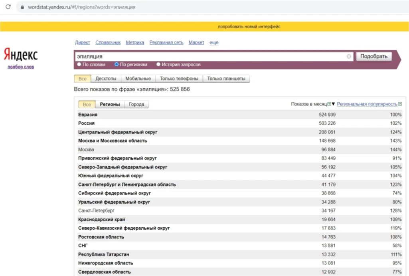This screenshot has width=409, height=276.
Task: Click the 503 226 impressions value
Action: coord(327,123)
